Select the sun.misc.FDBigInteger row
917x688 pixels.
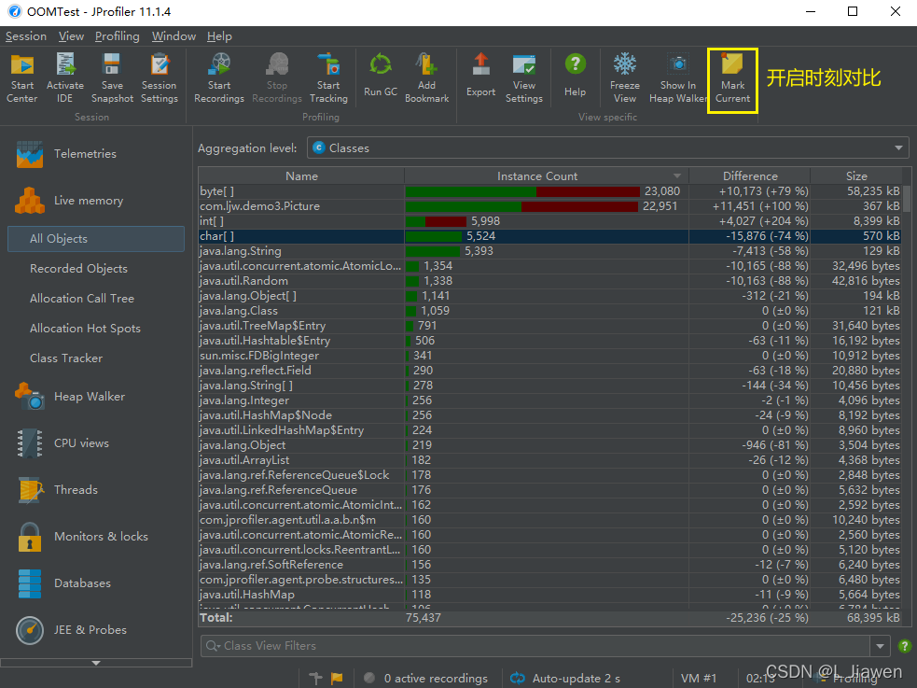549,356
